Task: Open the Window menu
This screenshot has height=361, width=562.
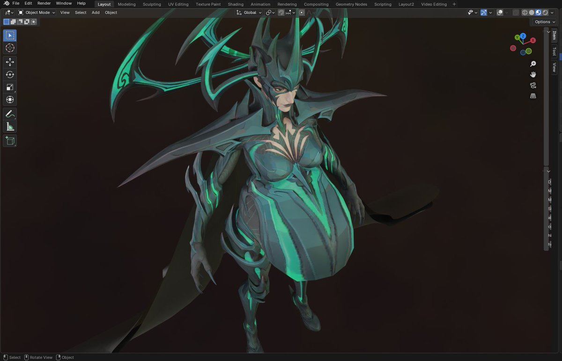Action: pyautogui.click(x=64, y=3)
